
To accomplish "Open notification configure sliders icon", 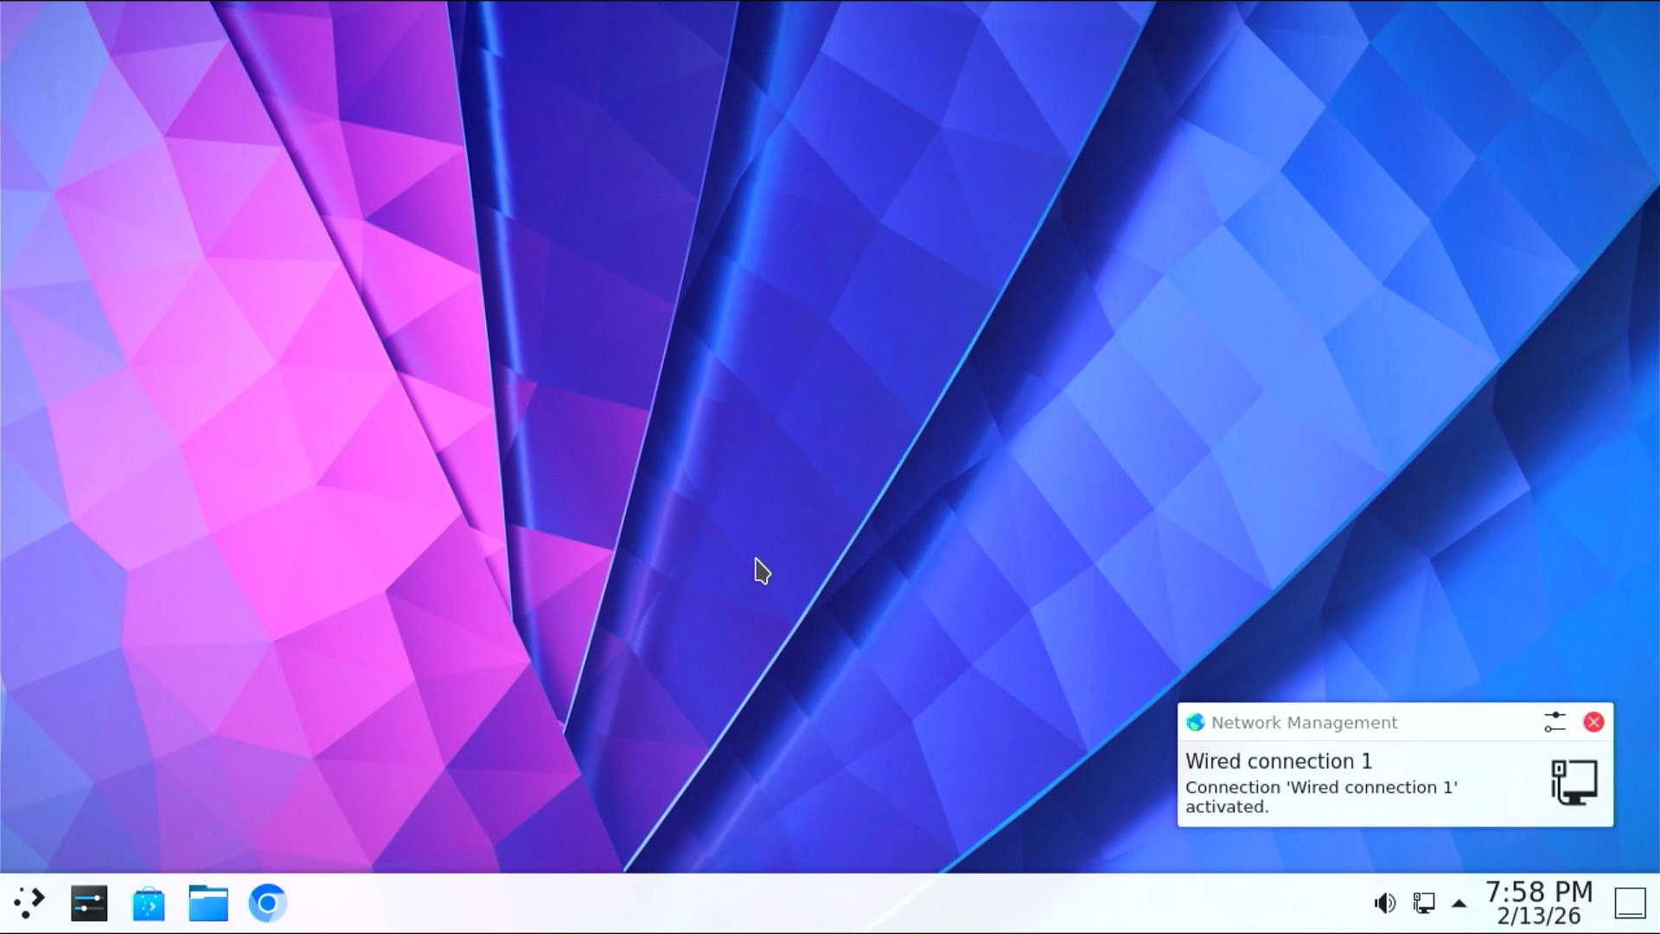I will tap(1555, 722).
